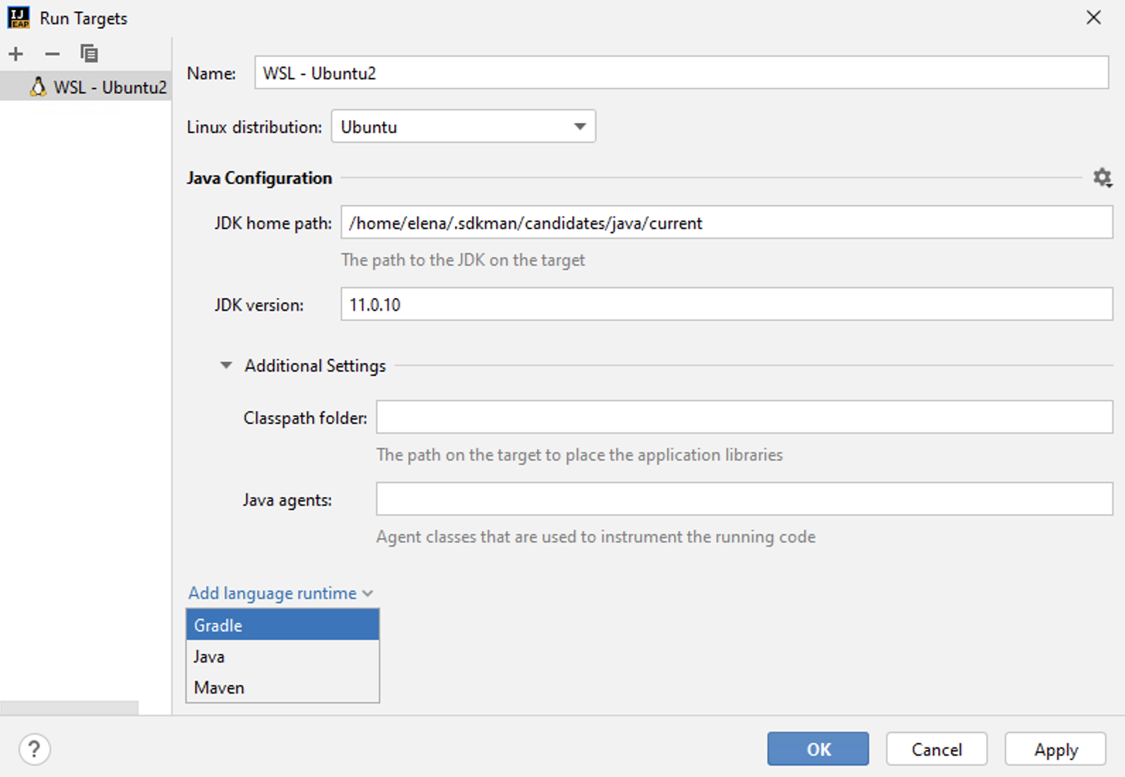Choose Java from the runtime list

tap(283, 656)
